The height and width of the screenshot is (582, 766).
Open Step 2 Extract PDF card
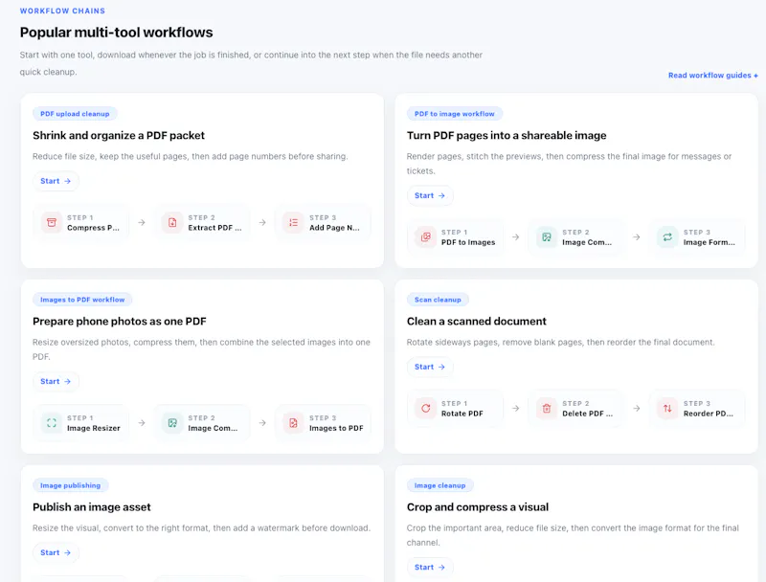pos(202,223)
